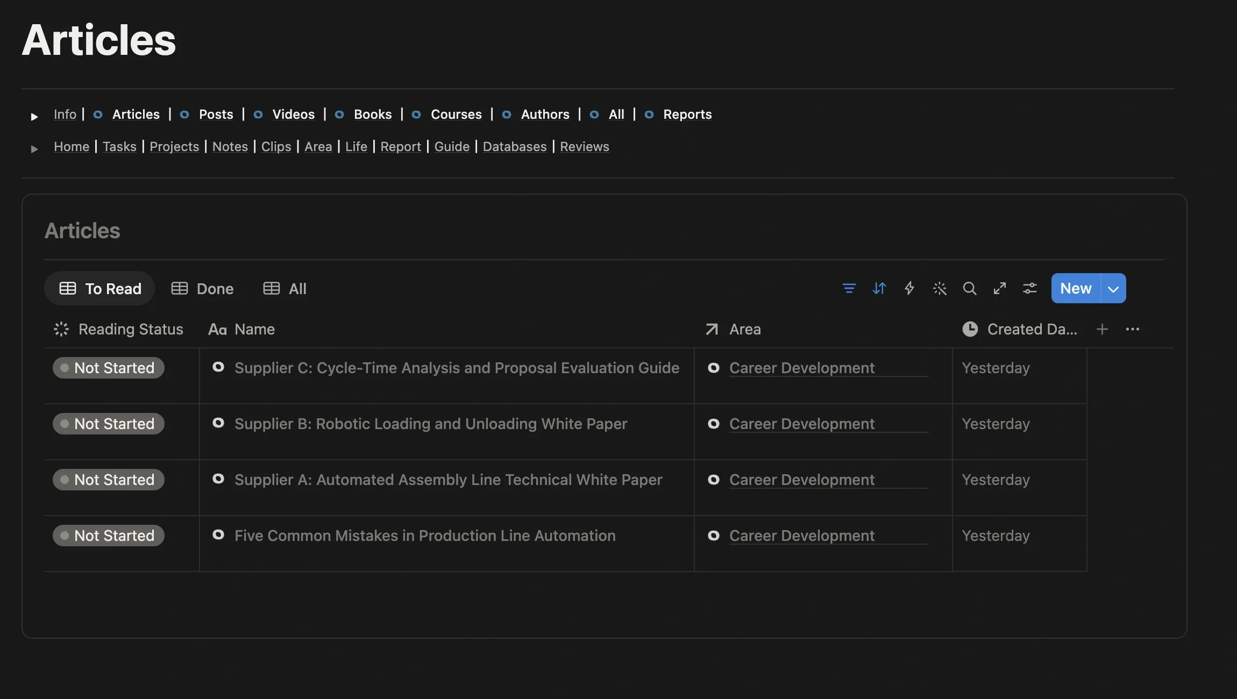The height and width of the screenshot is (699, 1237).
Task: Open the Courses page link
Action: pyautogui.click(x=456, y=114)
